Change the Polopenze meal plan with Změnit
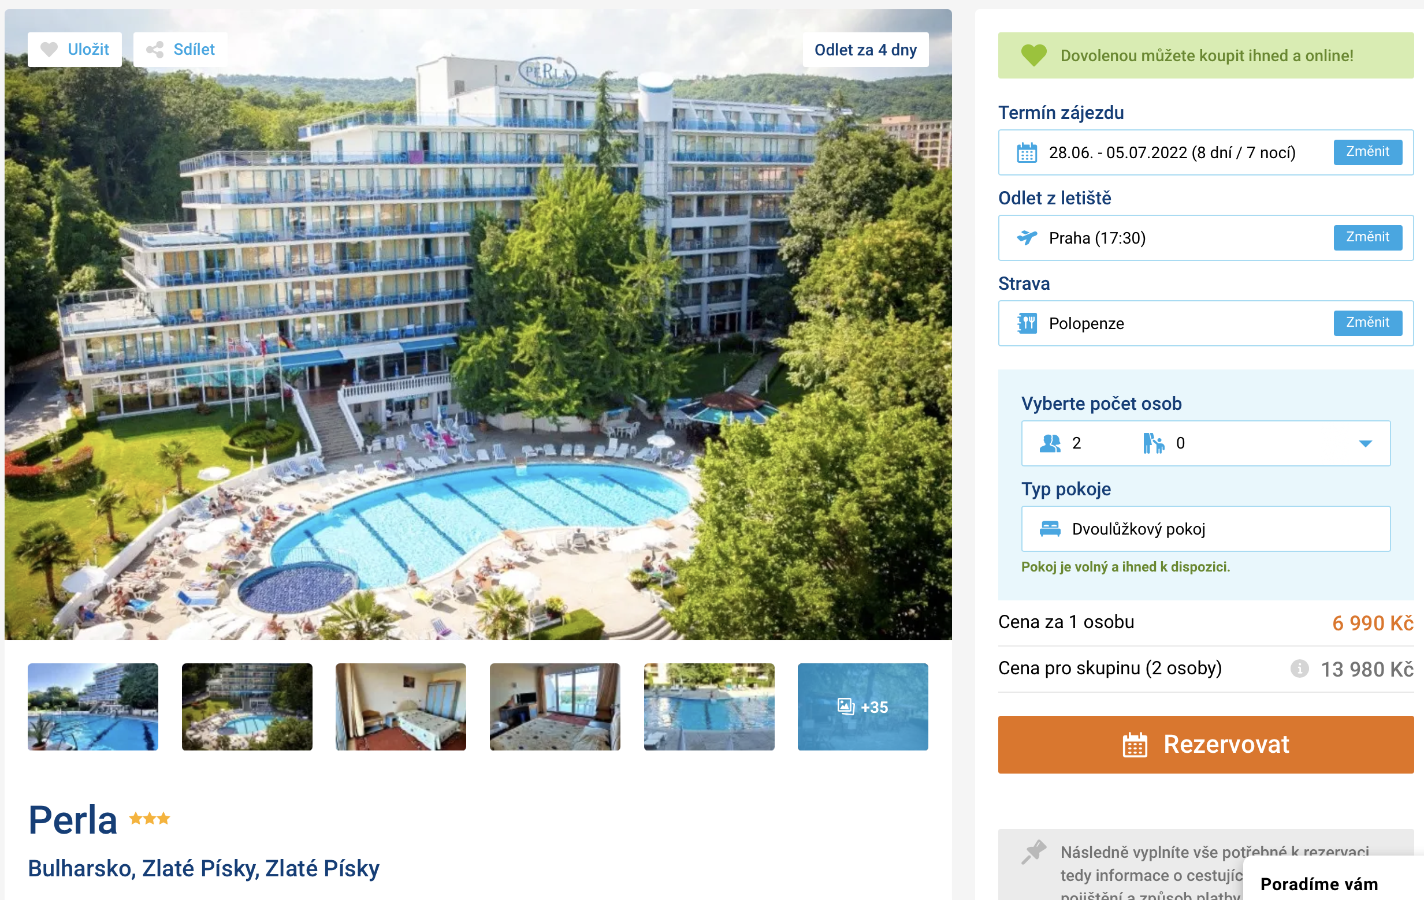Viewport: 1424px width, 900px height. coord(1367,323)
